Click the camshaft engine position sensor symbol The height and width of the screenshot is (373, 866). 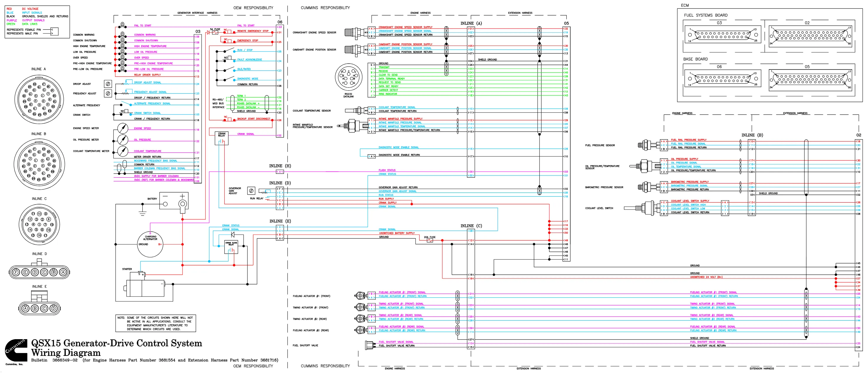click(x=356, y=50)
